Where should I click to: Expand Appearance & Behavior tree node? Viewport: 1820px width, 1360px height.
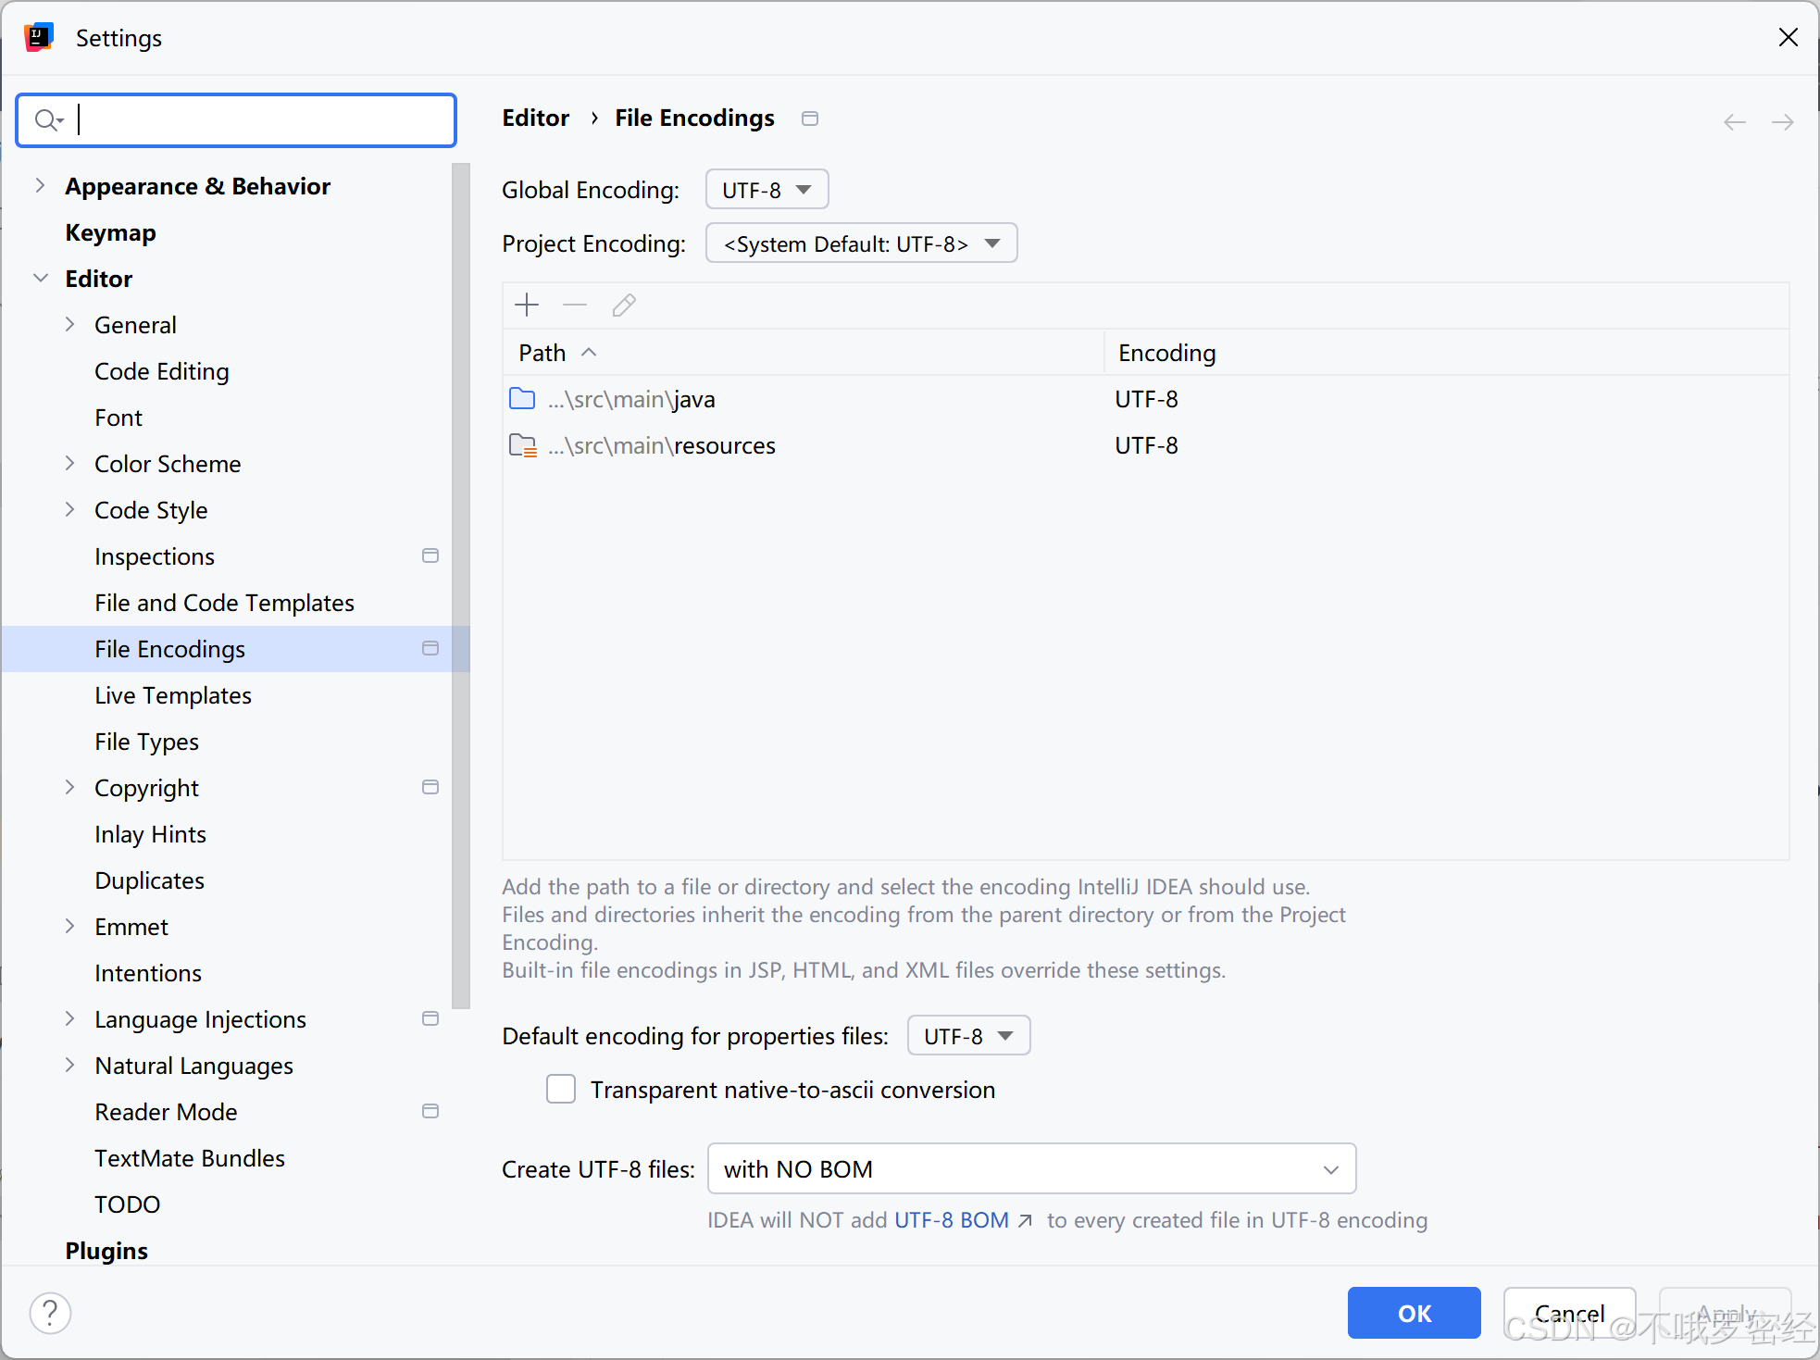(40, 185)
